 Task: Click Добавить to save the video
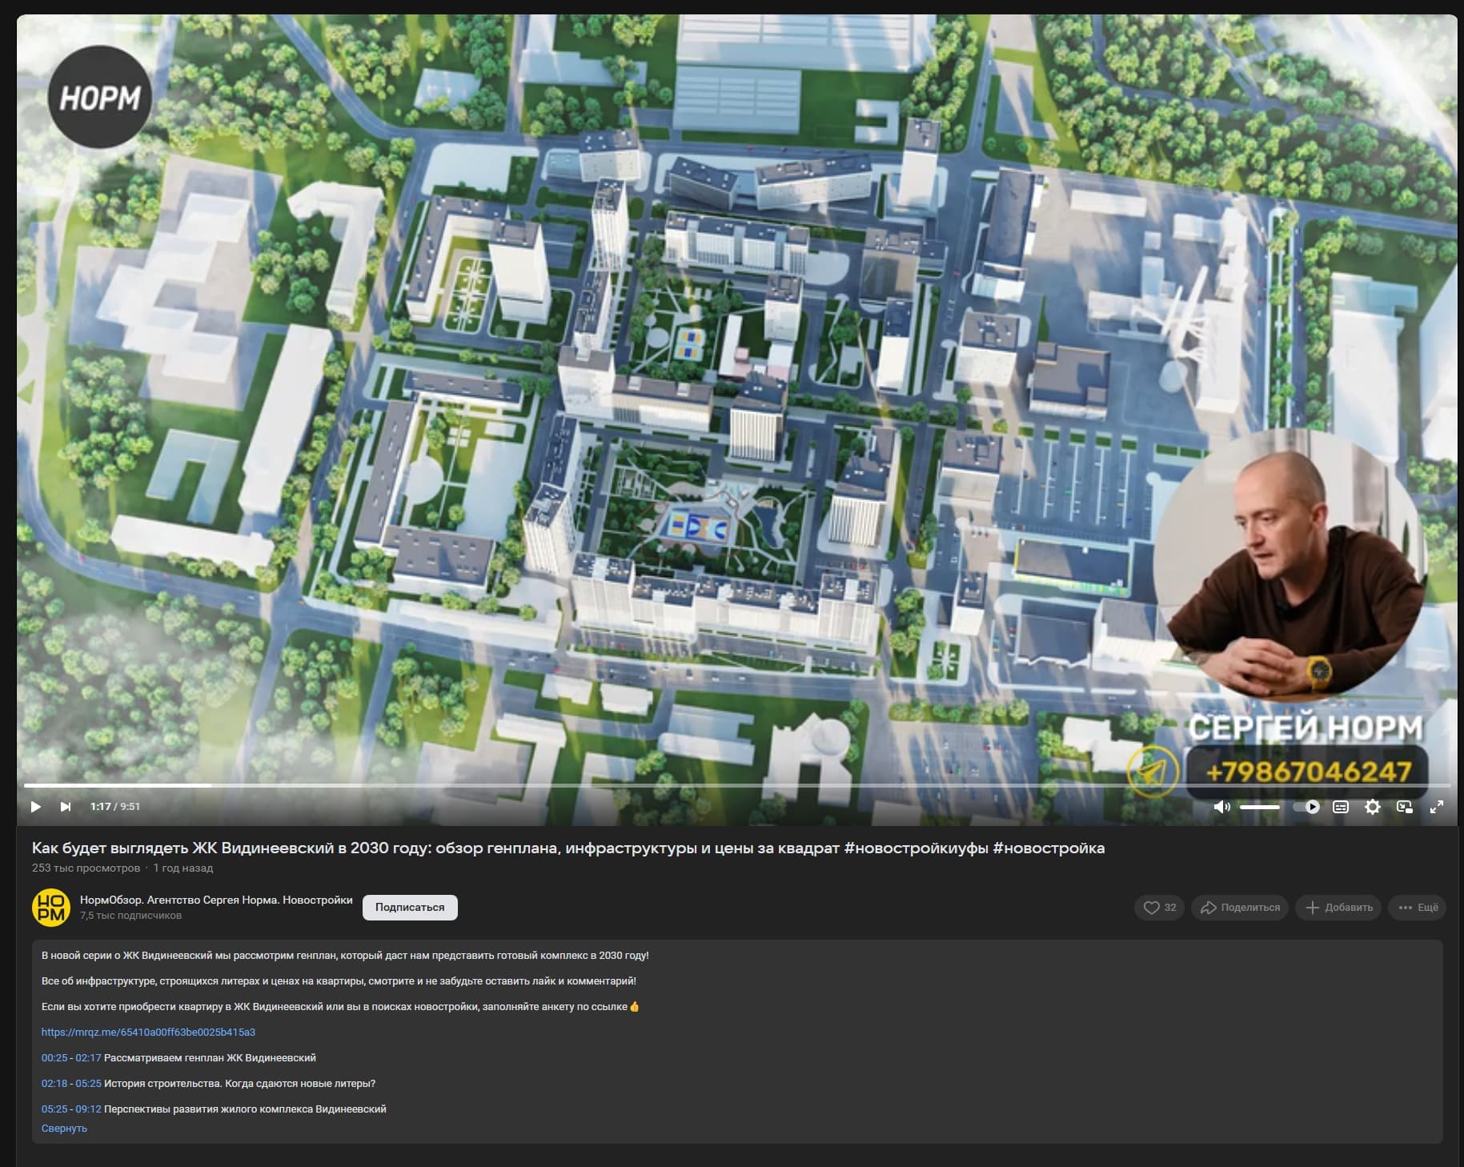pyautogui.click(x=1338, y=907)
